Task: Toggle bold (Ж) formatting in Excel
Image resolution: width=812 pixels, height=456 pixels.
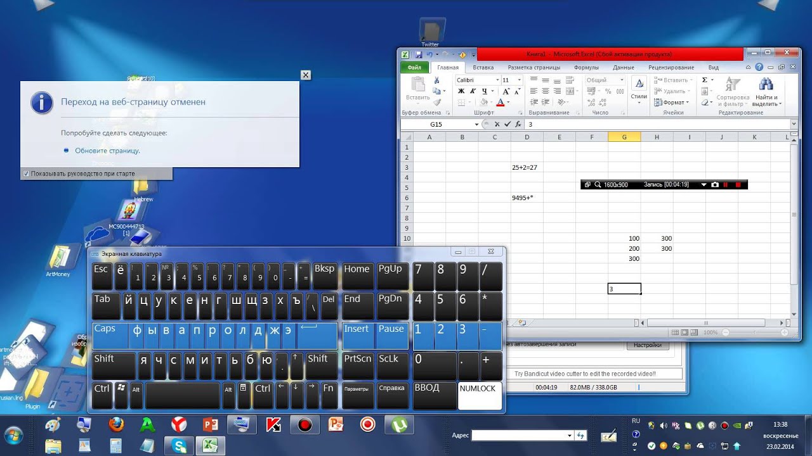Action: click(x=461, y=91)
